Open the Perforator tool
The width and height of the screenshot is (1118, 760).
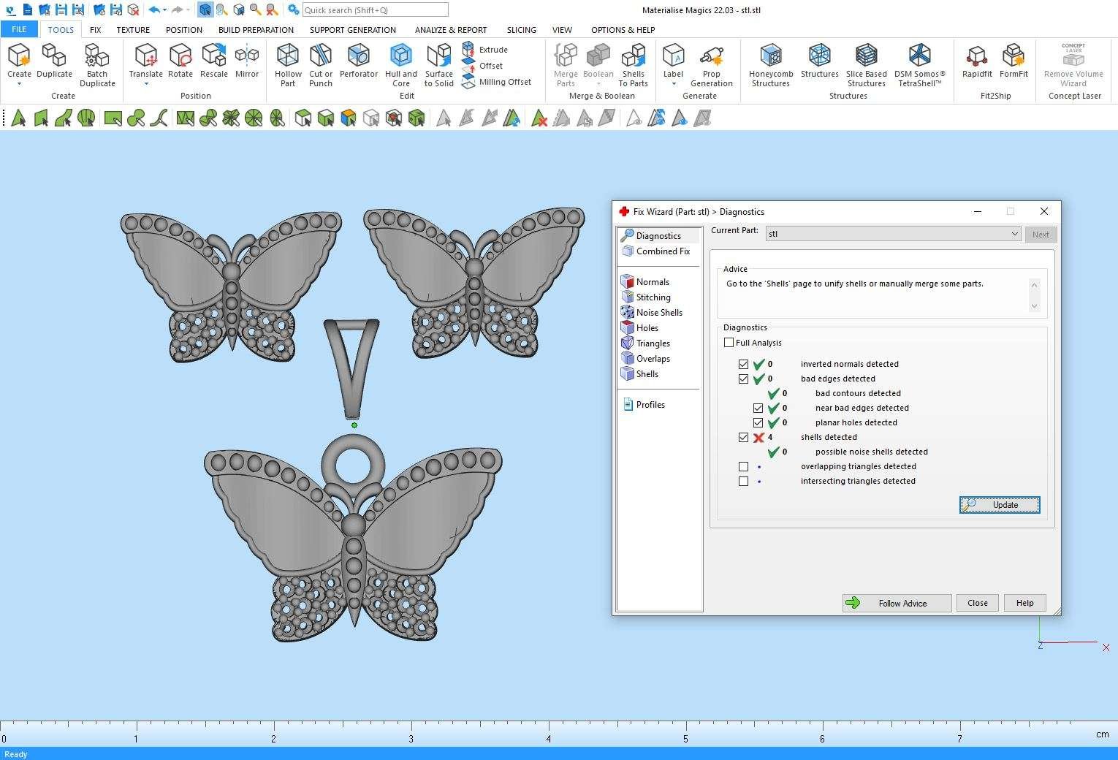point(358,61)
